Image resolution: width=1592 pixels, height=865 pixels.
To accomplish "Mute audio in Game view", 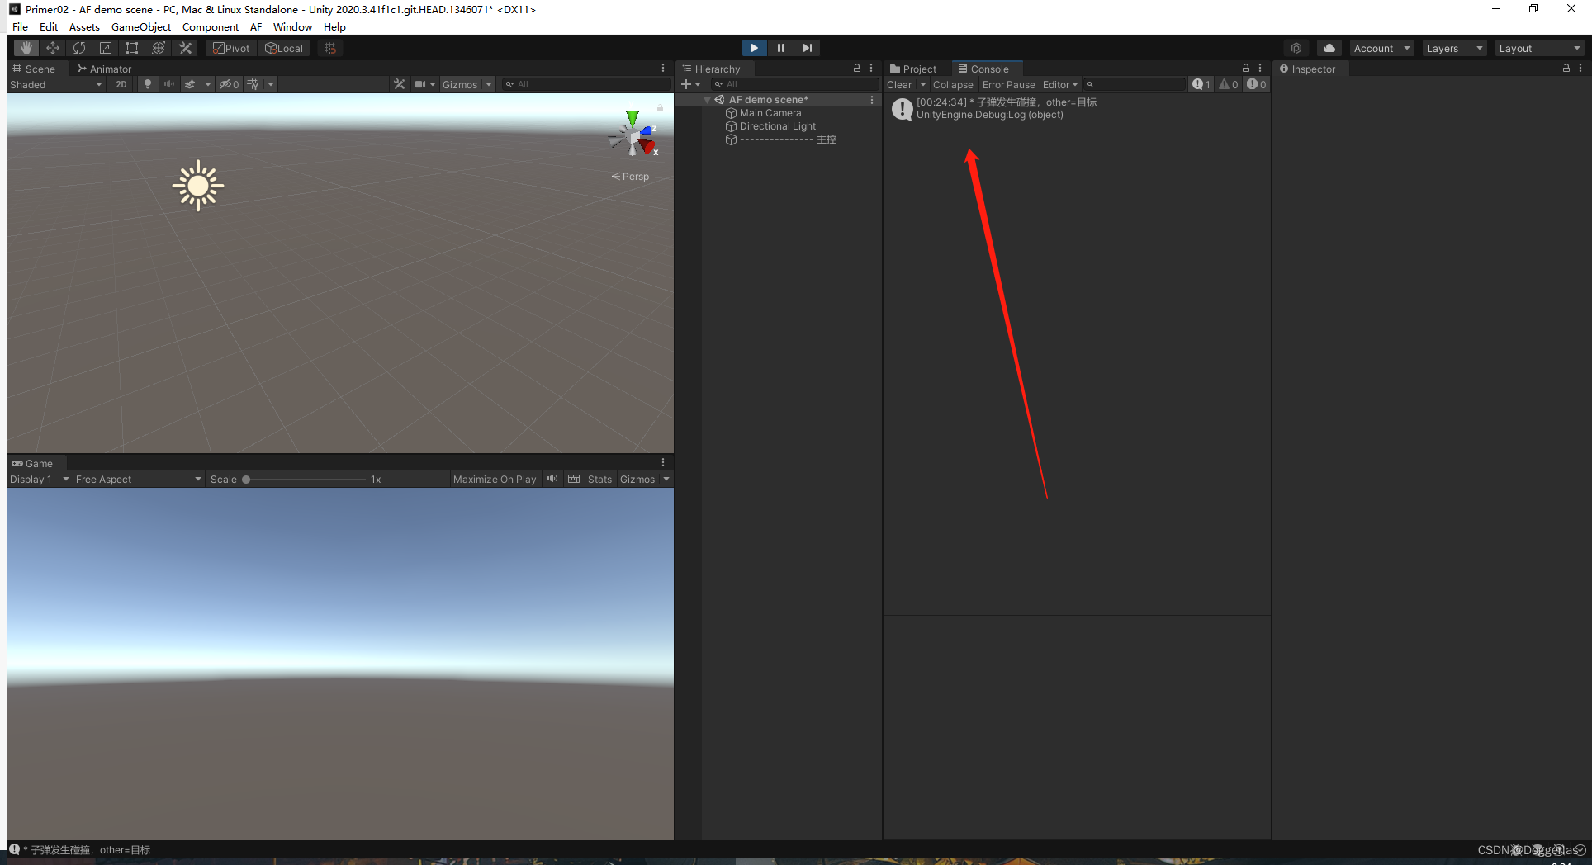I will [552, 479].
